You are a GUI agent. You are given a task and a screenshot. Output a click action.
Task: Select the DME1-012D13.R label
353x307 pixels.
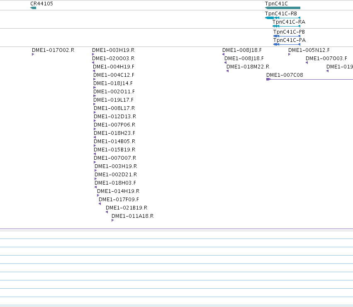click(x=115, y=117)
